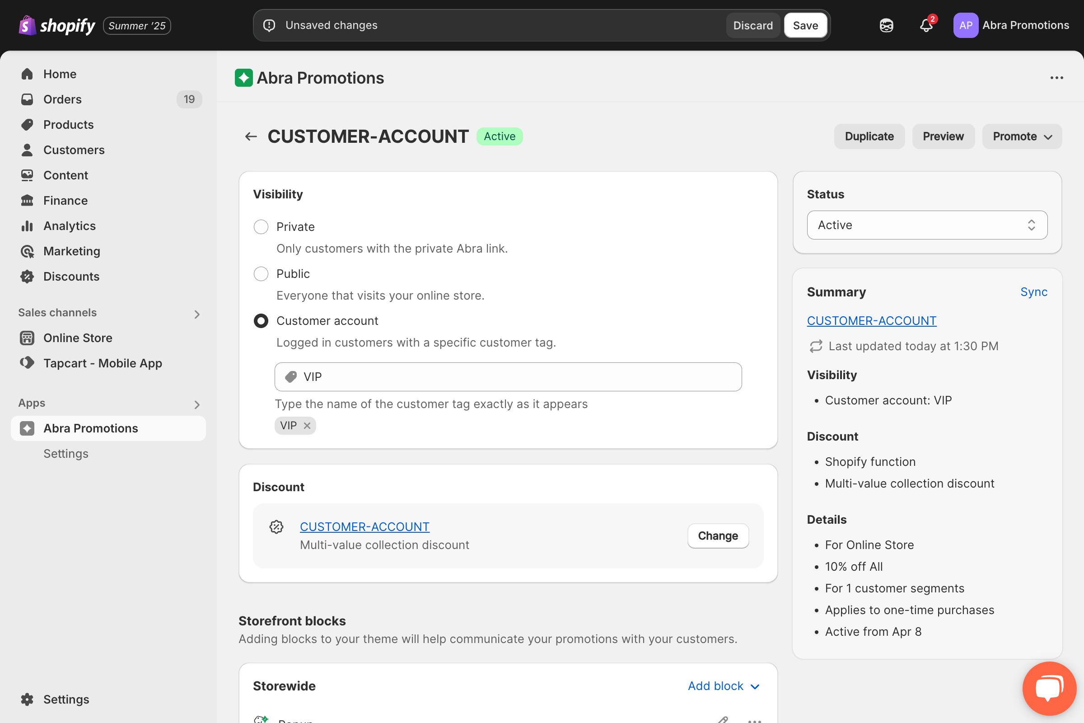Screen dimensions: 1084x723
Task: Click the bottom Settings gear icon
Action: pyautogui.click(x=27, y=700)
